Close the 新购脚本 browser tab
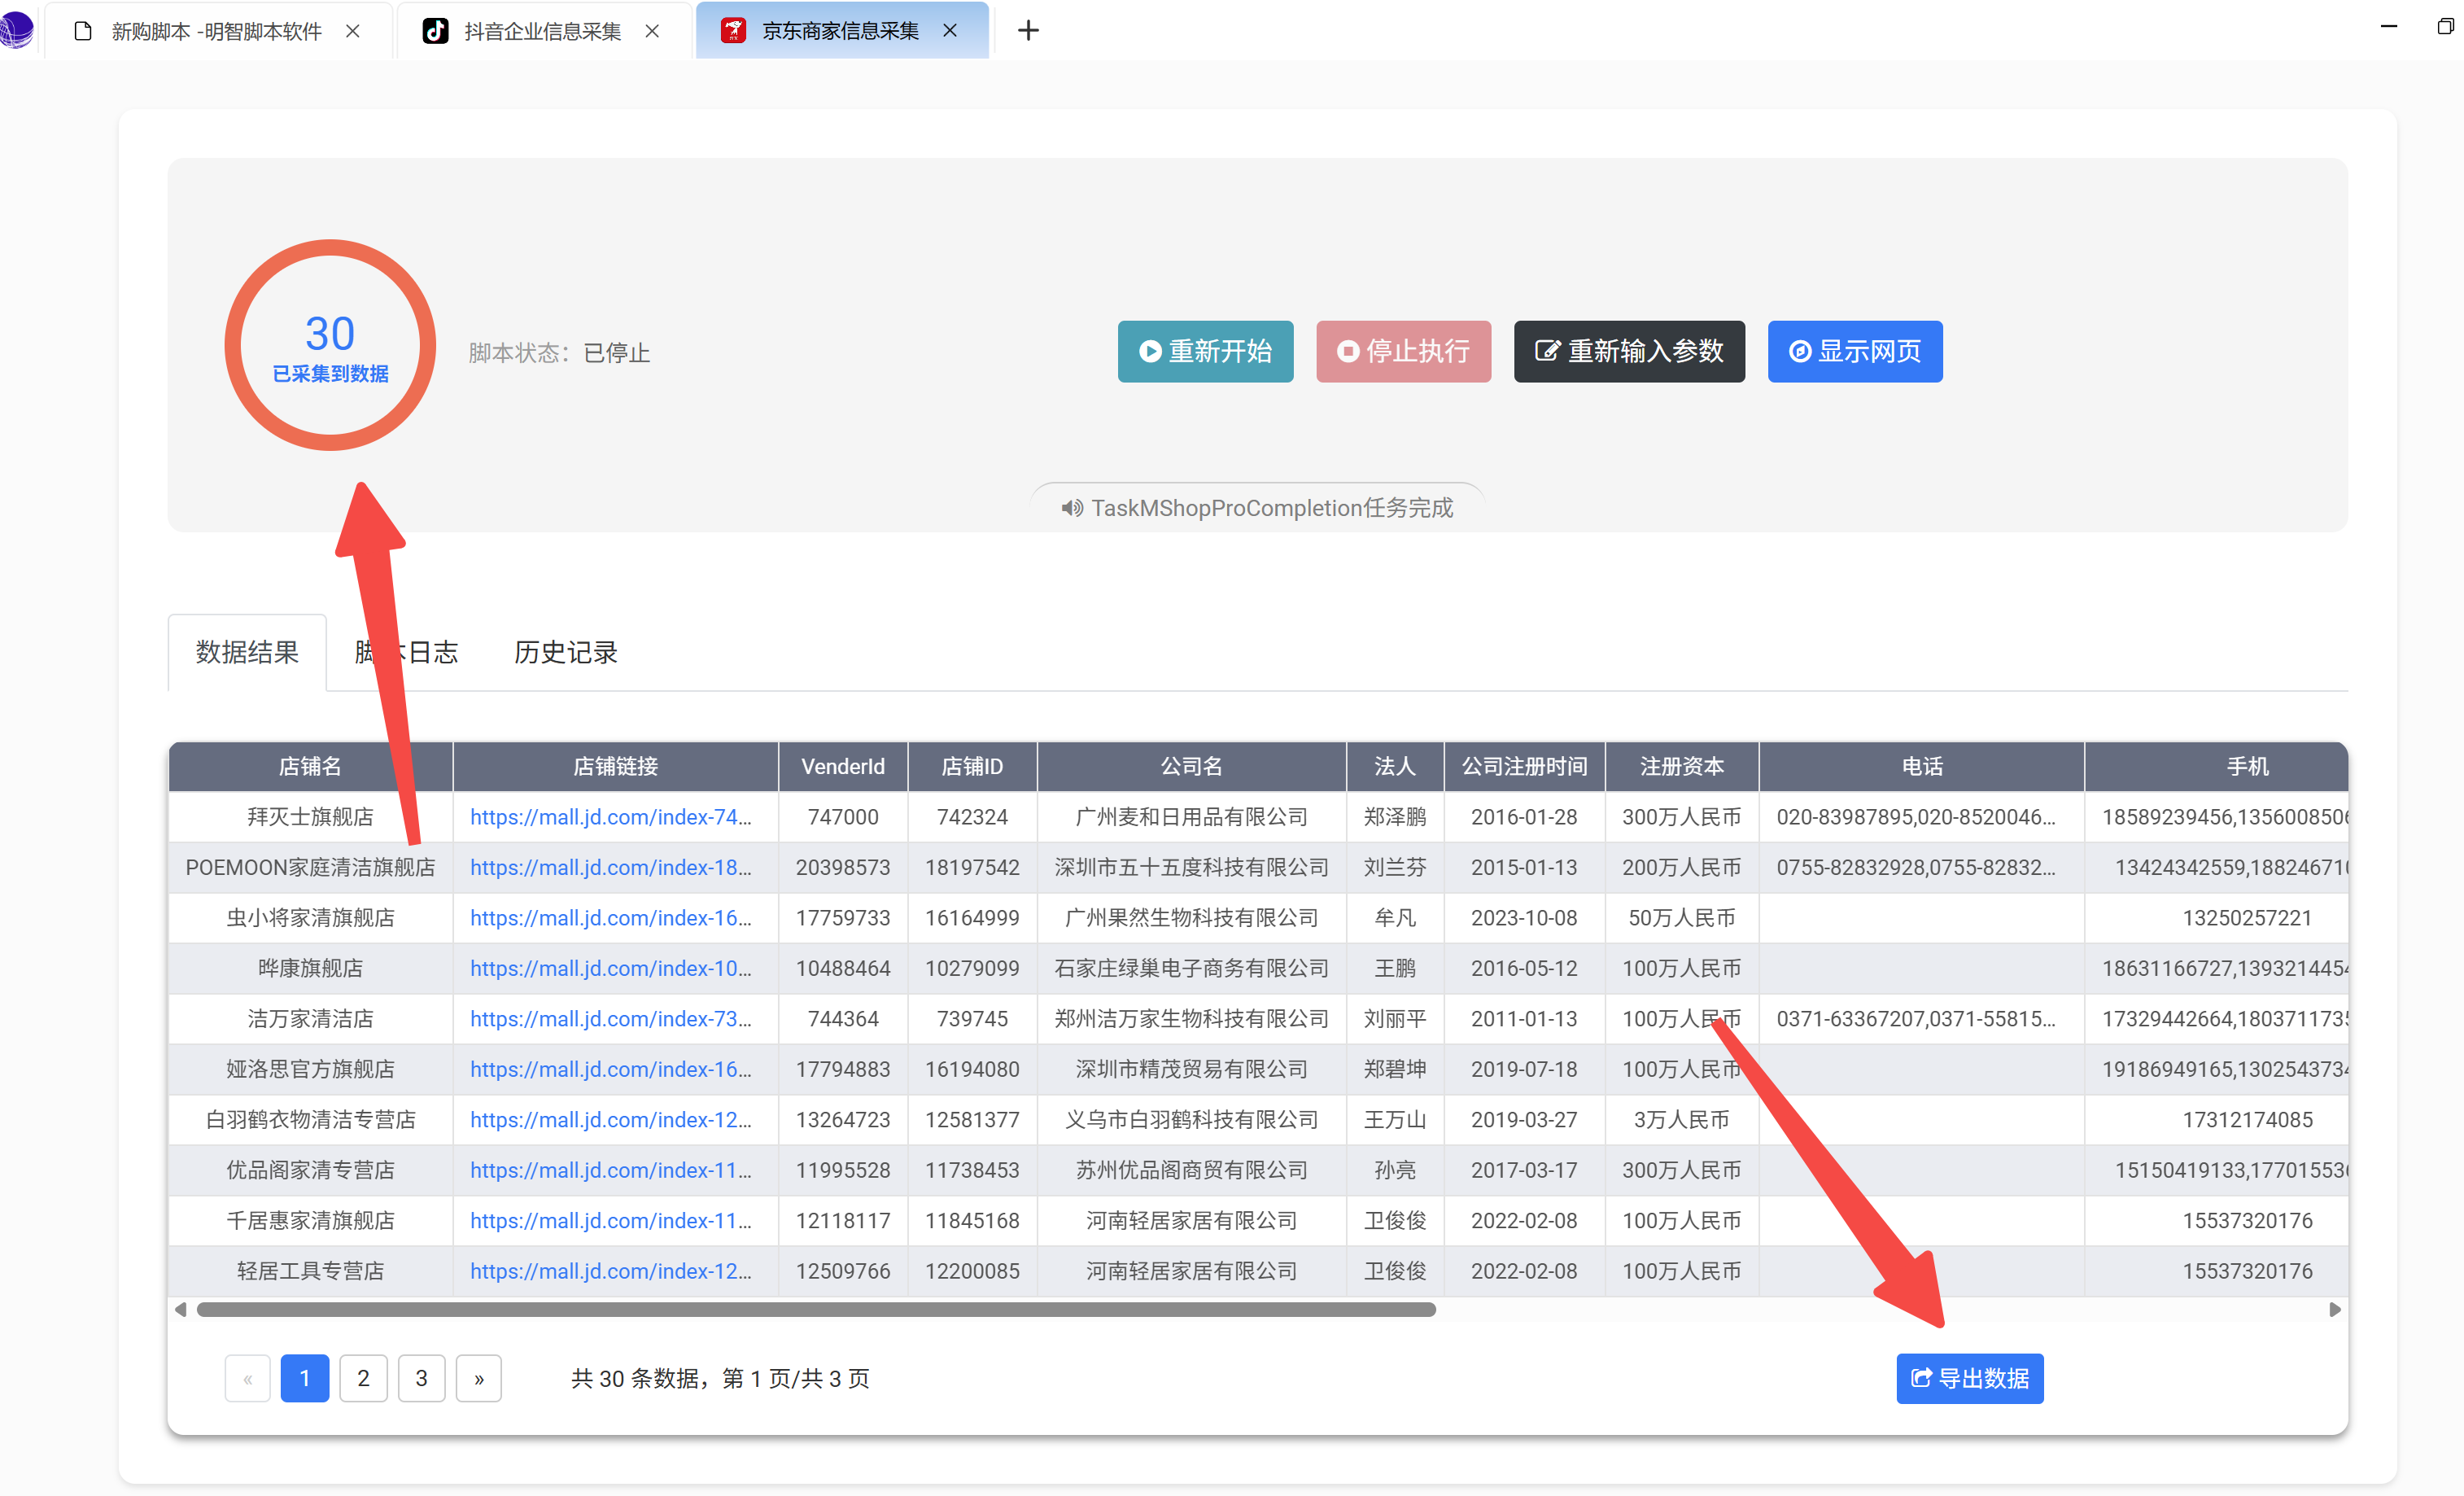This screenshot has width=2464, height=1496. (352, 31)
